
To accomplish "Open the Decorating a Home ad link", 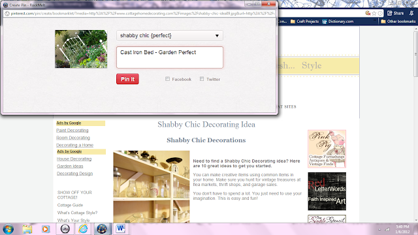I will click(74, 145).
